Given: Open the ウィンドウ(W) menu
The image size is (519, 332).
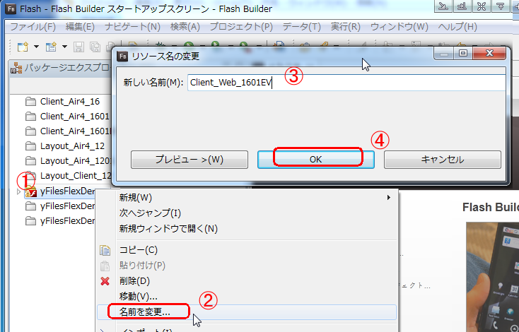Looking at the screenshot, I should [400, 27].
